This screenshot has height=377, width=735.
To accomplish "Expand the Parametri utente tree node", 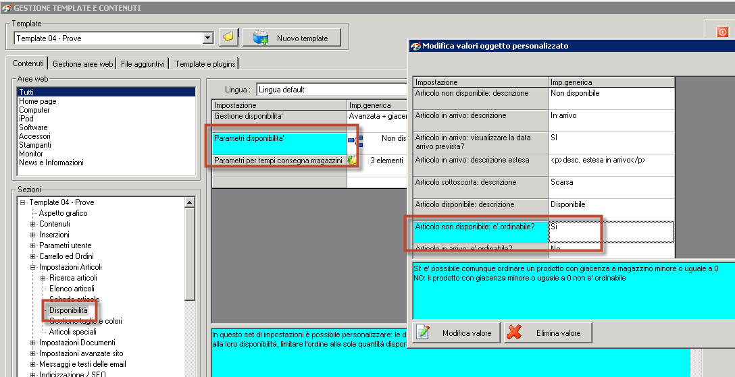I will (33, 245).
